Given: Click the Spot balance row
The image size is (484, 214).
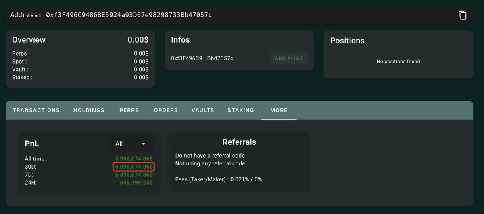Looking at the screenshot, I should coord(80,61).
